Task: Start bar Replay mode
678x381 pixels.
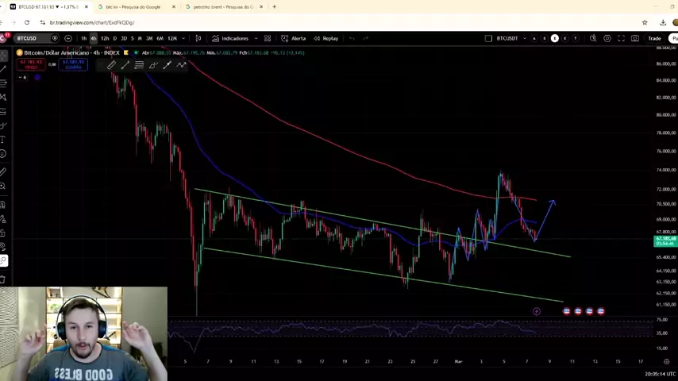Action: pos(326,38)
